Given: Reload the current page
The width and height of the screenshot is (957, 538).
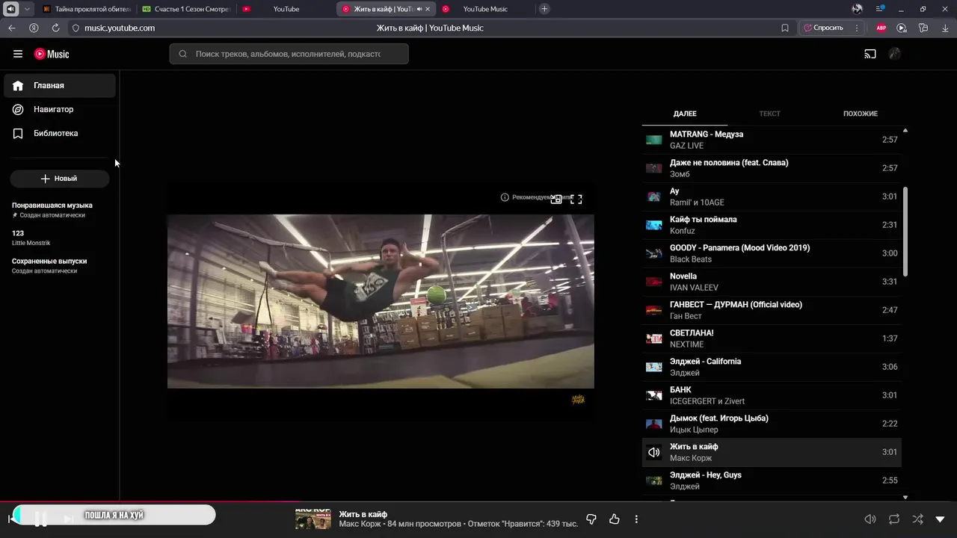Looking at the screenshot, I should click(x=55, y=28).
